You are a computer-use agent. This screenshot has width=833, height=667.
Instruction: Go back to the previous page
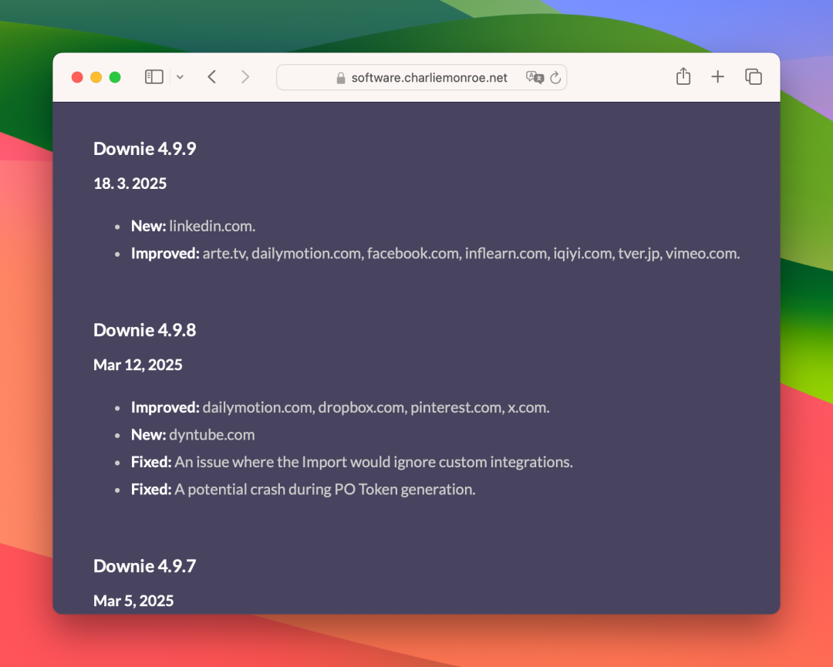(x=212, y=77)
